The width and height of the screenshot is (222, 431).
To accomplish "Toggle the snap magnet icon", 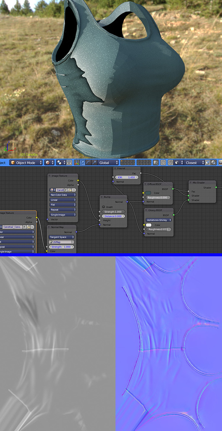I will tap(170, 163).
